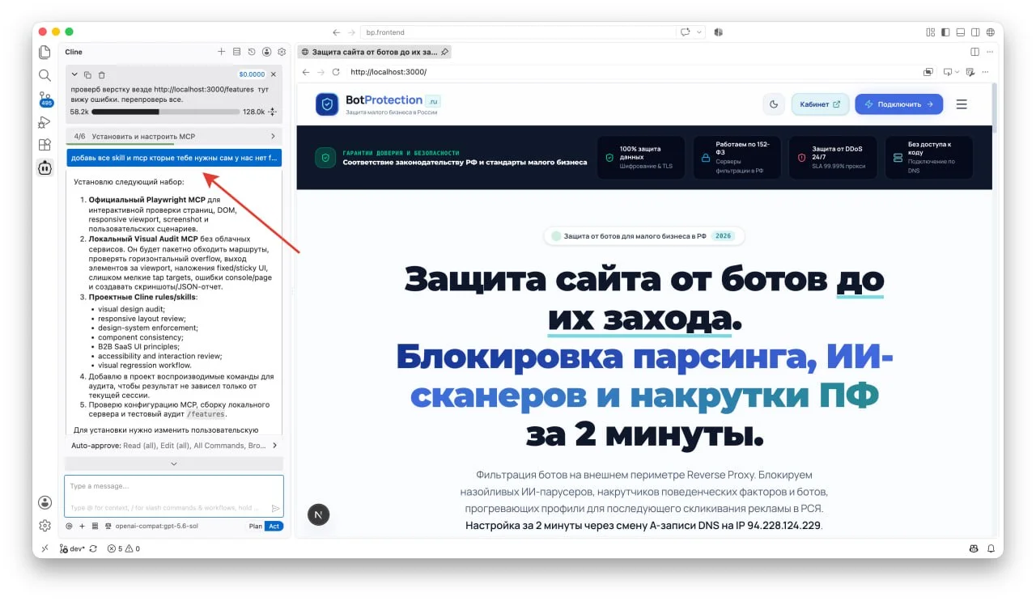The width and height of the screenshot is (1036, 601).
Task: Copy the task text with copy icon
Action: pyautogui.click(x=88, y=74)
